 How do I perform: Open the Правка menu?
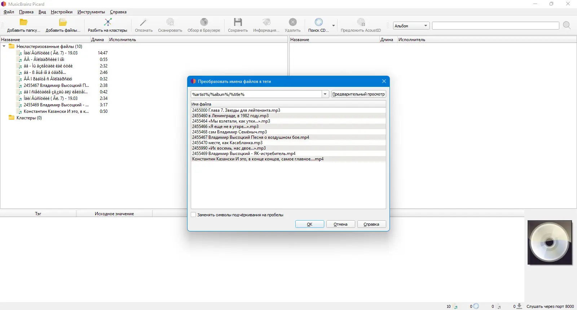pos(26,12)
